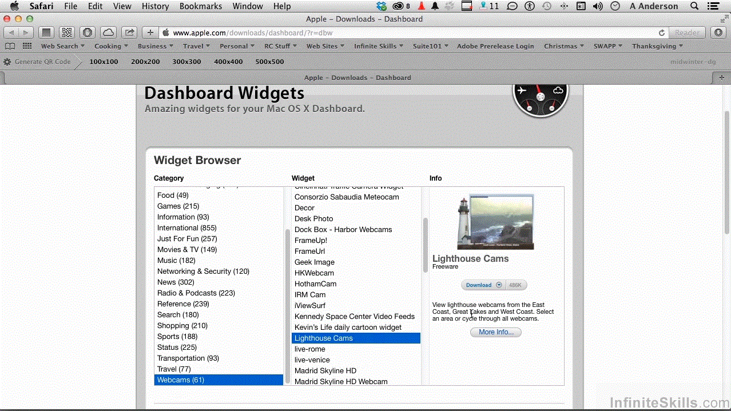Screen dimensions: 731x411
Task: Expand the Web Search bookmarks folder
Action: 62,46
